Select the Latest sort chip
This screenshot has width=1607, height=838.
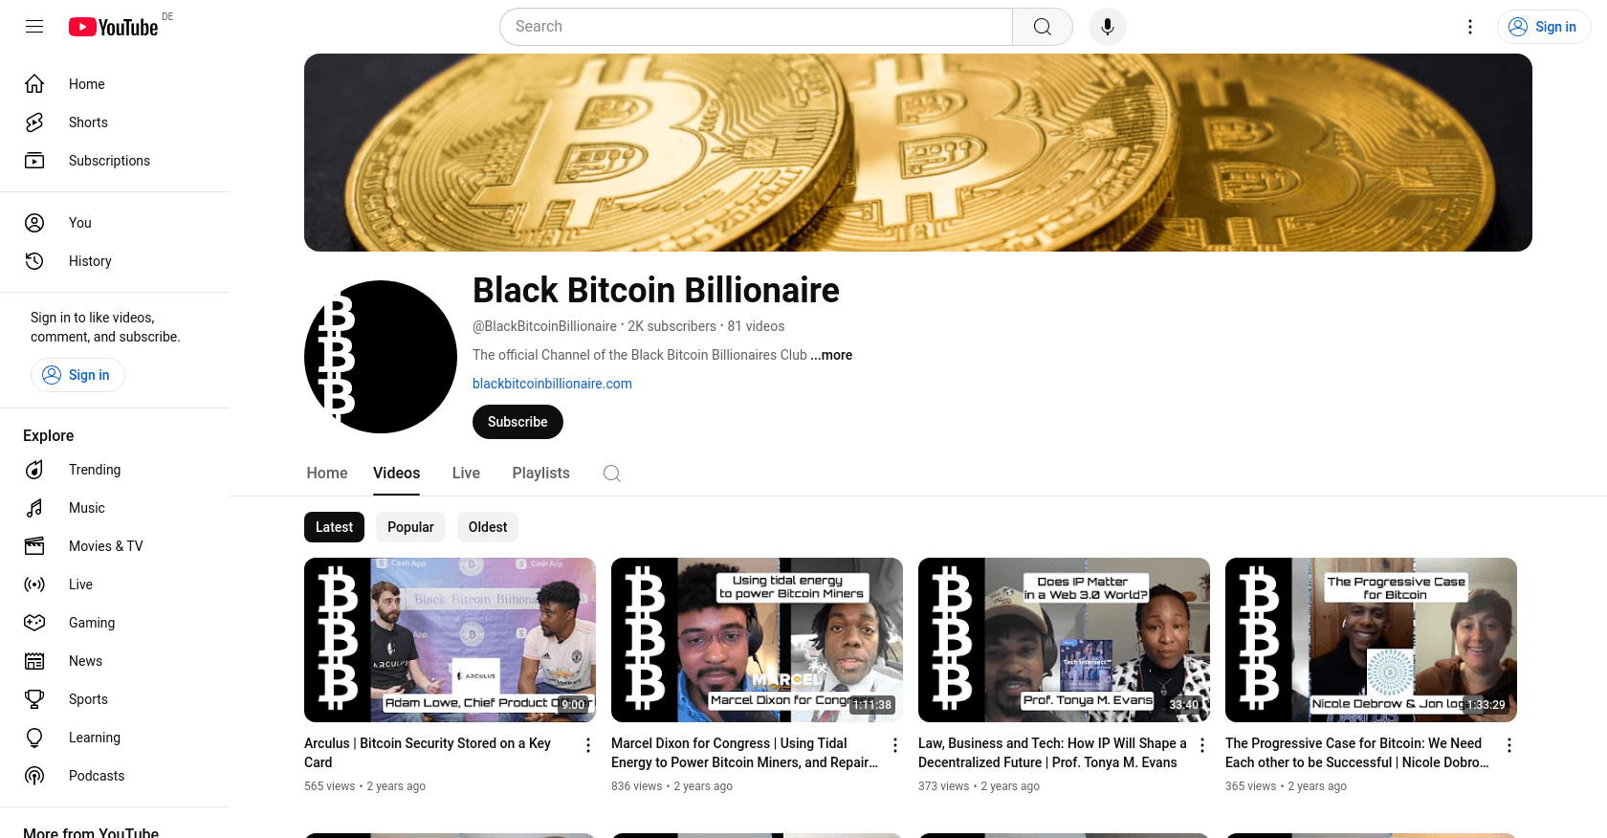[334, 527]
